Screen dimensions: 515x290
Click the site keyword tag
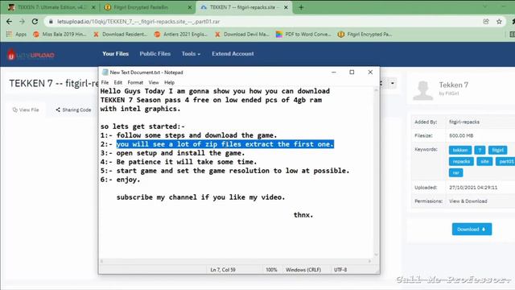coord(484,161)
